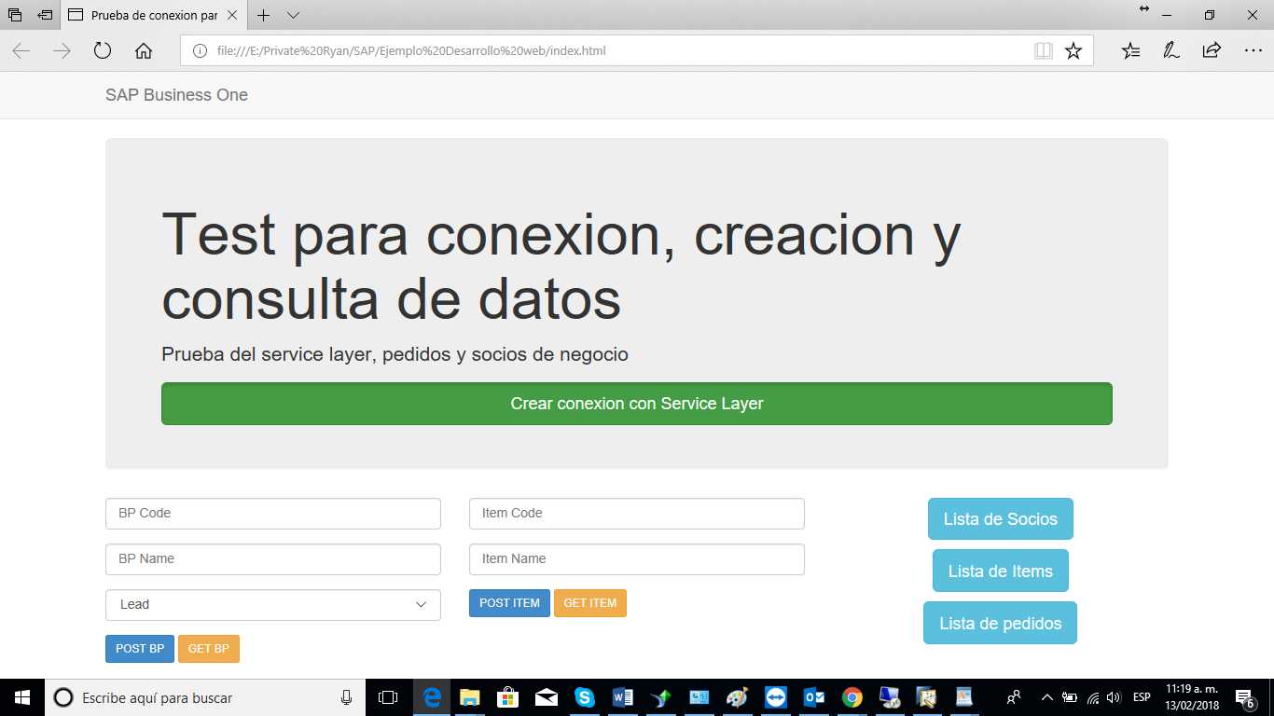
Task: Focus the Item Name field
Action: coord(637,559)
